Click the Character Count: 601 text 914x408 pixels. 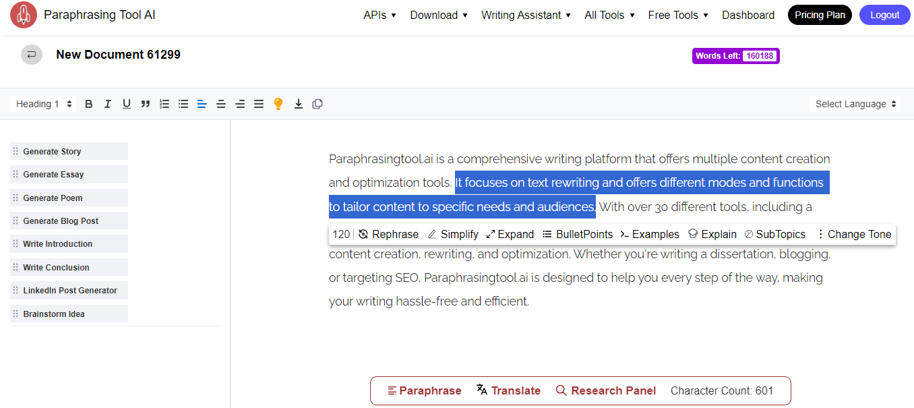(x=722, y=390)
